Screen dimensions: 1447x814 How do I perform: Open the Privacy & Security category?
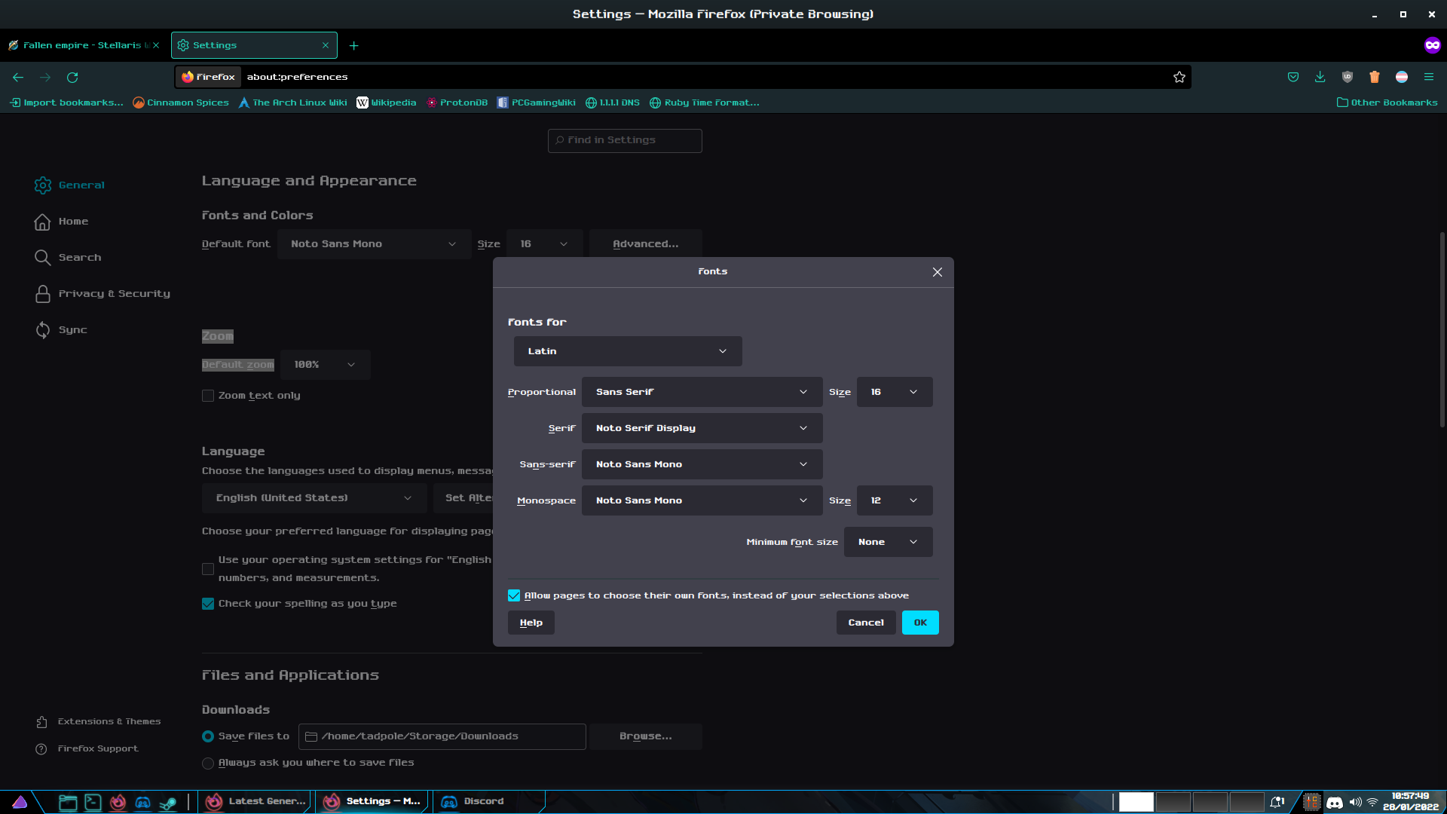coord(102,294)
